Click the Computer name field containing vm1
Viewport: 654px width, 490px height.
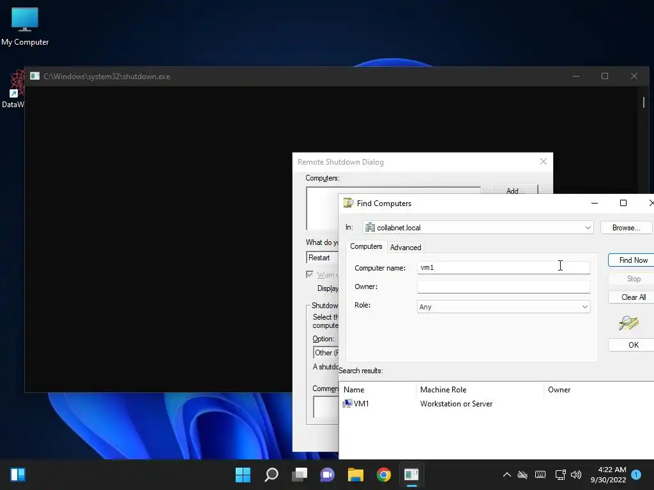(503, 267)
